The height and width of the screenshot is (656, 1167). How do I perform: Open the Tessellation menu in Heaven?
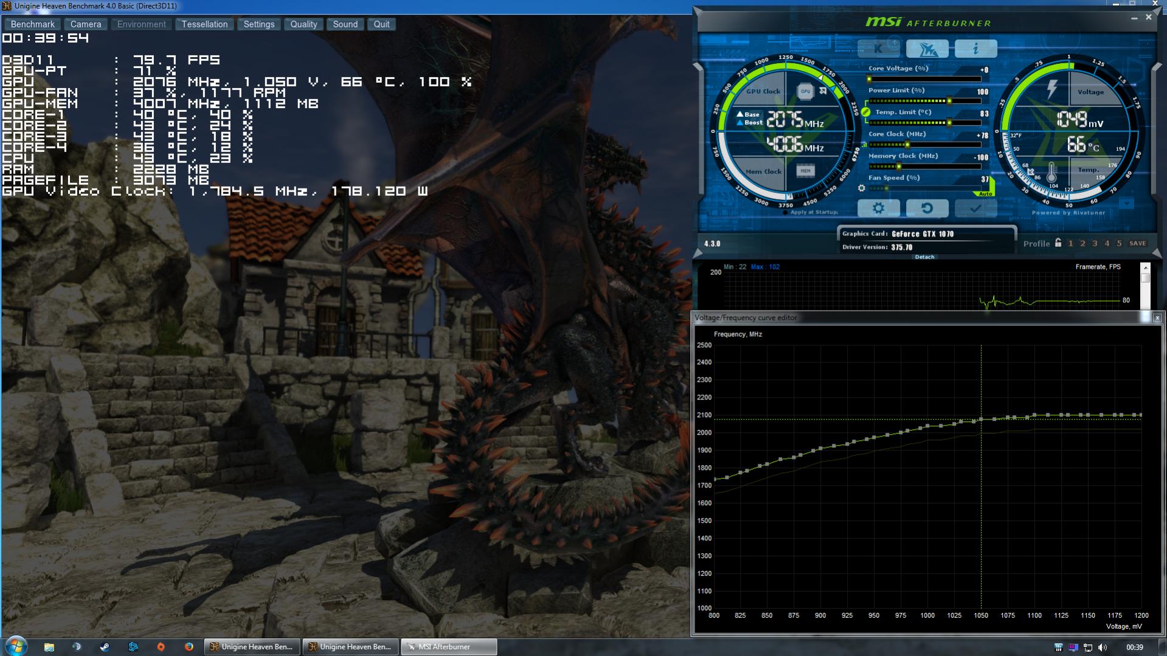[204, 24]
